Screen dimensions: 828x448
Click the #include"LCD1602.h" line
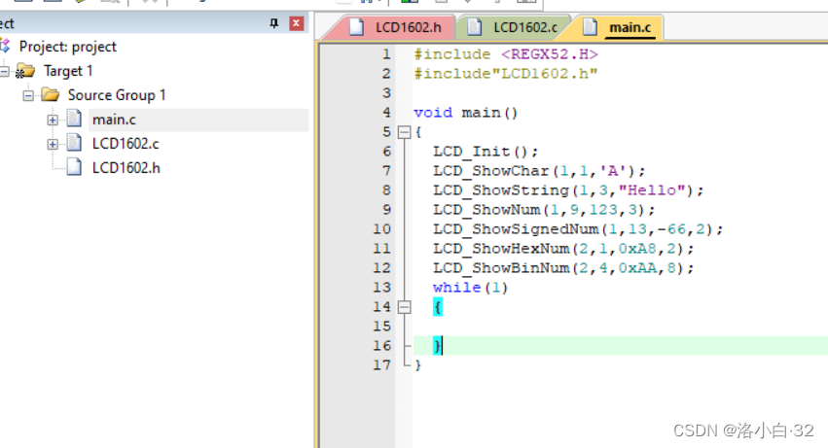coord(505,73)
